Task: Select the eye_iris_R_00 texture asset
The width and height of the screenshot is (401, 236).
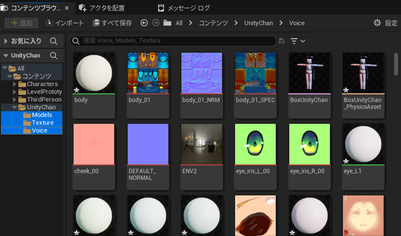Action: [x=310, y=157]
